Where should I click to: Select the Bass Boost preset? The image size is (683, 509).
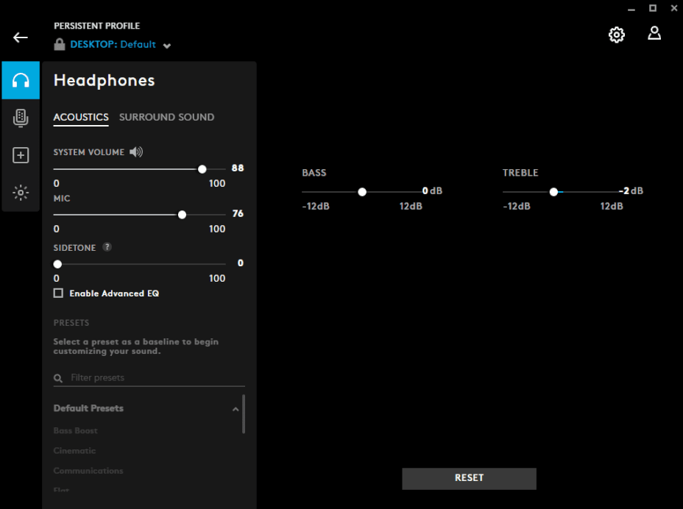(75, 430)
